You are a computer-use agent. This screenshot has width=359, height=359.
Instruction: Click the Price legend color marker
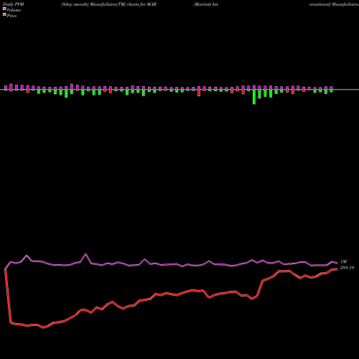[4, 15]
